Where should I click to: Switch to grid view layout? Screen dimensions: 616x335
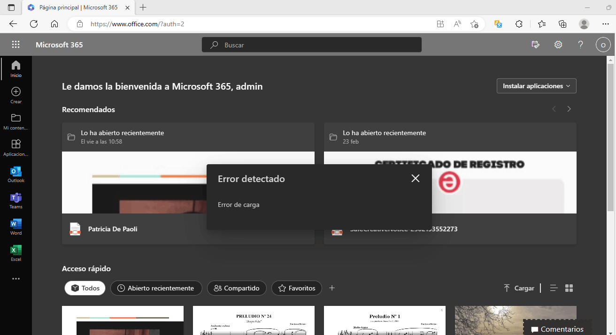tap(569, 288)
